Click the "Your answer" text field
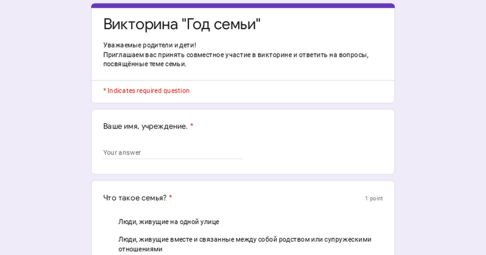Screen dimensions: 486x255 [x=173, y=152]
